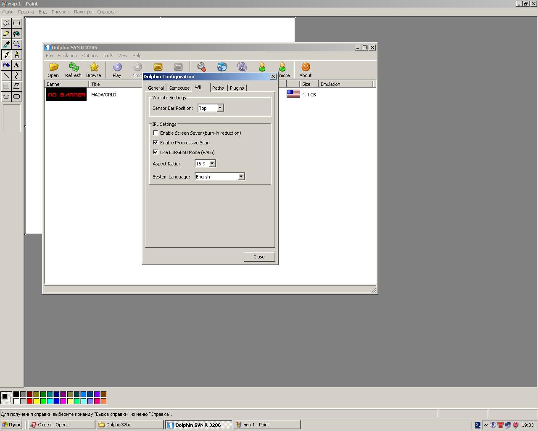
Task: Select the Polygon tool in Paint
Action: 16,86
